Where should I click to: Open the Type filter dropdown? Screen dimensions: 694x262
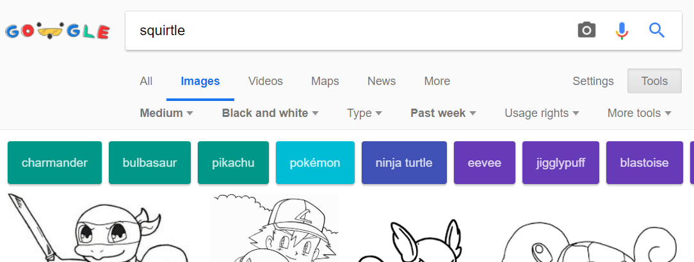coord(364,113)
